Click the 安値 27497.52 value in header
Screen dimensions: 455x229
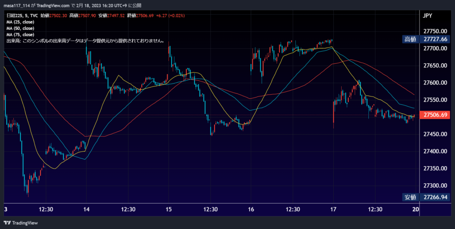tap(111, 16)
